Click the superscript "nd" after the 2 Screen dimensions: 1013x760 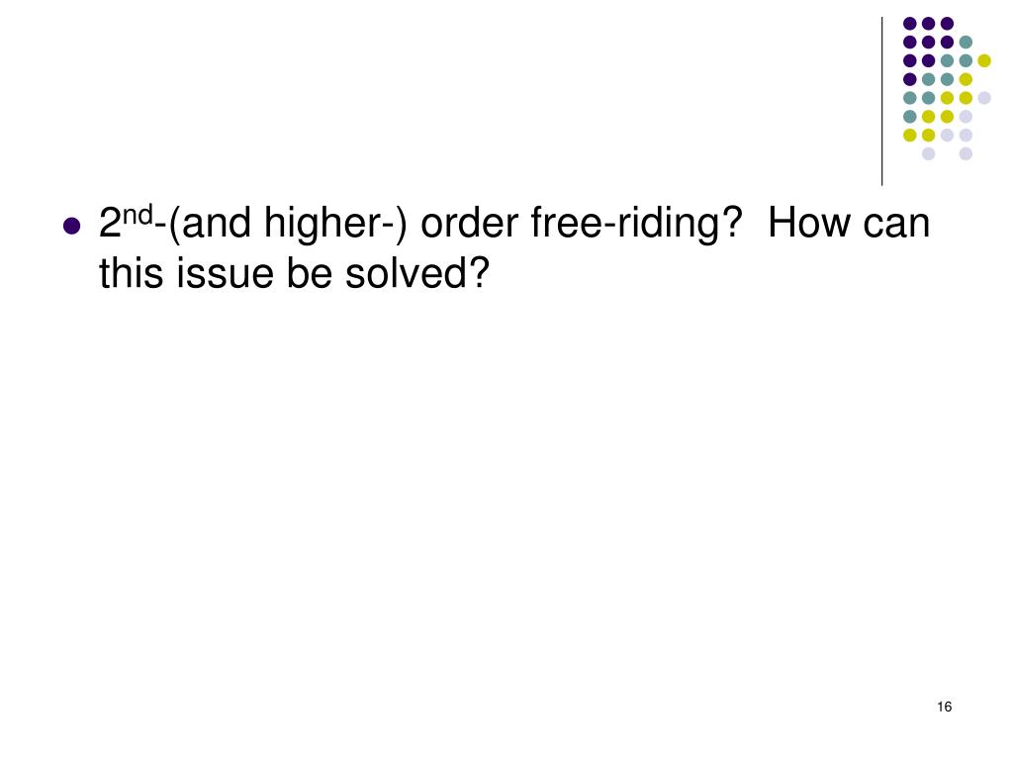tap(138, 214)
